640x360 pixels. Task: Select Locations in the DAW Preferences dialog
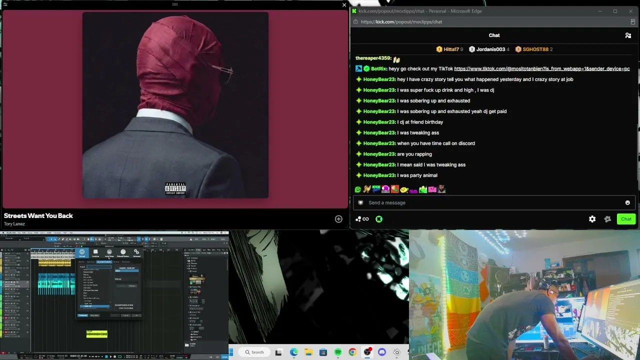click(x=95, y=253)
